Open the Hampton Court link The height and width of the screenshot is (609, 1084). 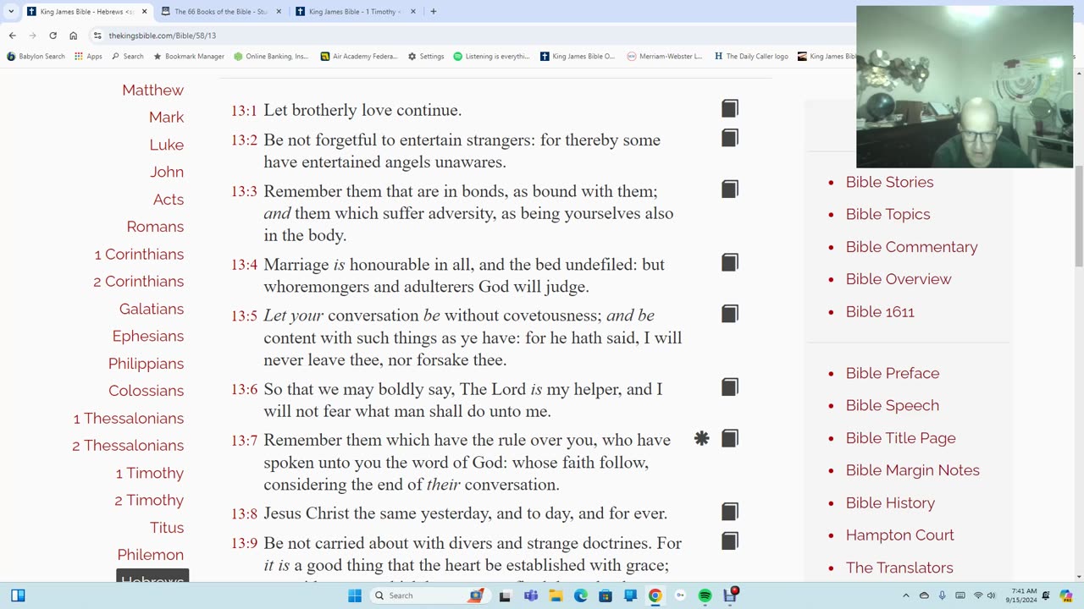(899, 535)
